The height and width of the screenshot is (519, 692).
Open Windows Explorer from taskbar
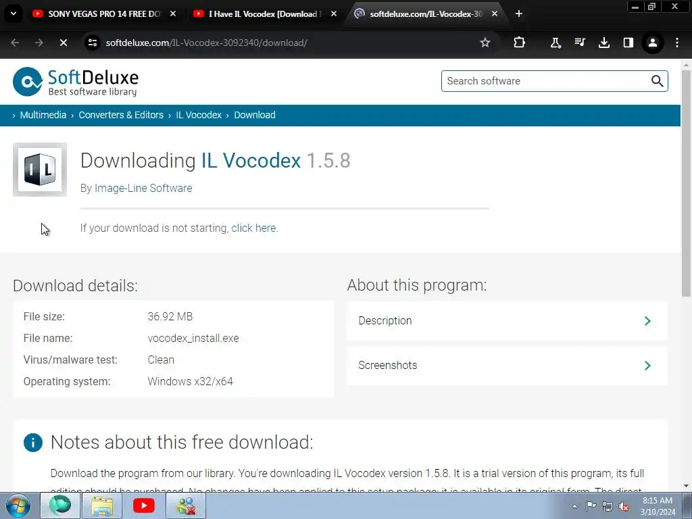point(102,505)
